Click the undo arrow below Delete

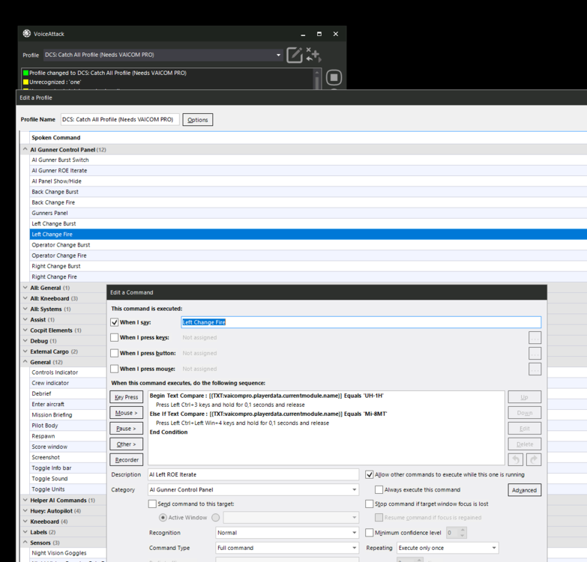(516, 460)
